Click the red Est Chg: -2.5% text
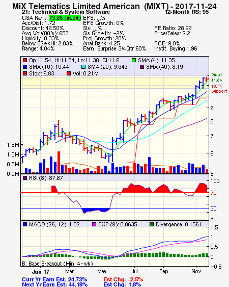Image resolution: width=229 pixels, height=287 pixels. pos(123,279)
